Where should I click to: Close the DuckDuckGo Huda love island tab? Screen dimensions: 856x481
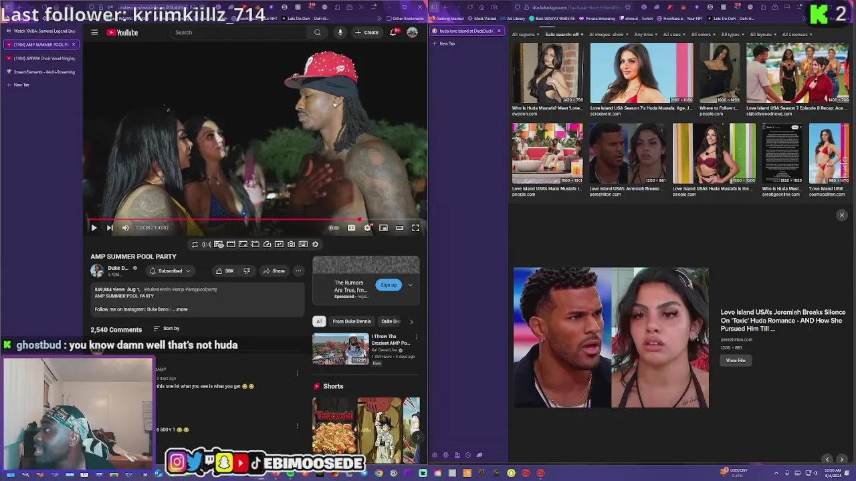[x=499, y=31]
